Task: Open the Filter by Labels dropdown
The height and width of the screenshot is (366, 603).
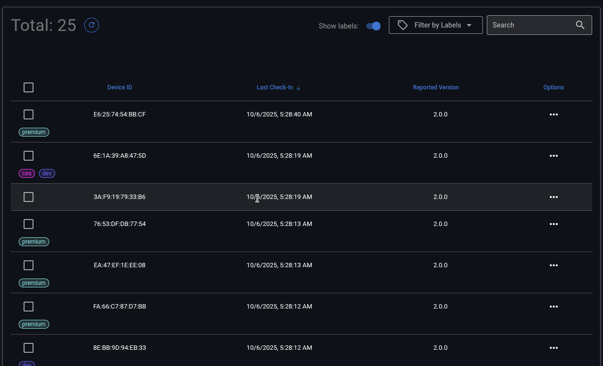Action: coord(436,25)
